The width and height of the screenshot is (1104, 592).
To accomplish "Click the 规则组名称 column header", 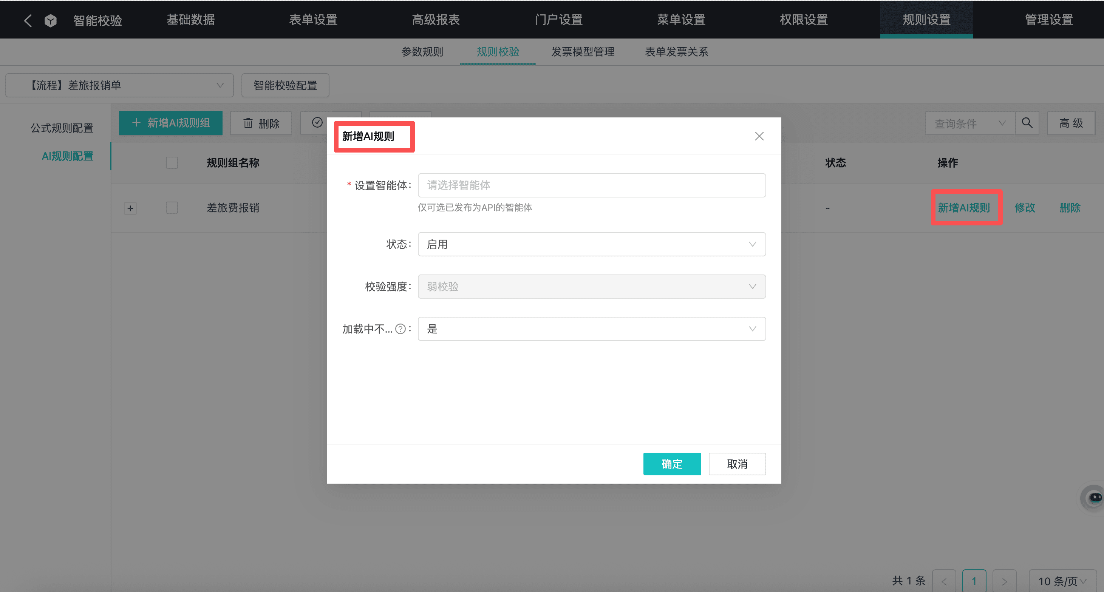I will click(x=233, y=163).
